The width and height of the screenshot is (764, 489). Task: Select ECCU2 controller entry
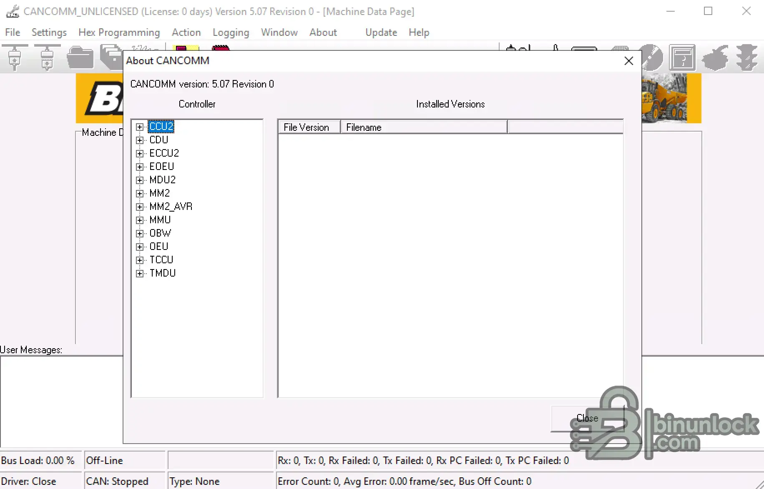tap(164, 153)
